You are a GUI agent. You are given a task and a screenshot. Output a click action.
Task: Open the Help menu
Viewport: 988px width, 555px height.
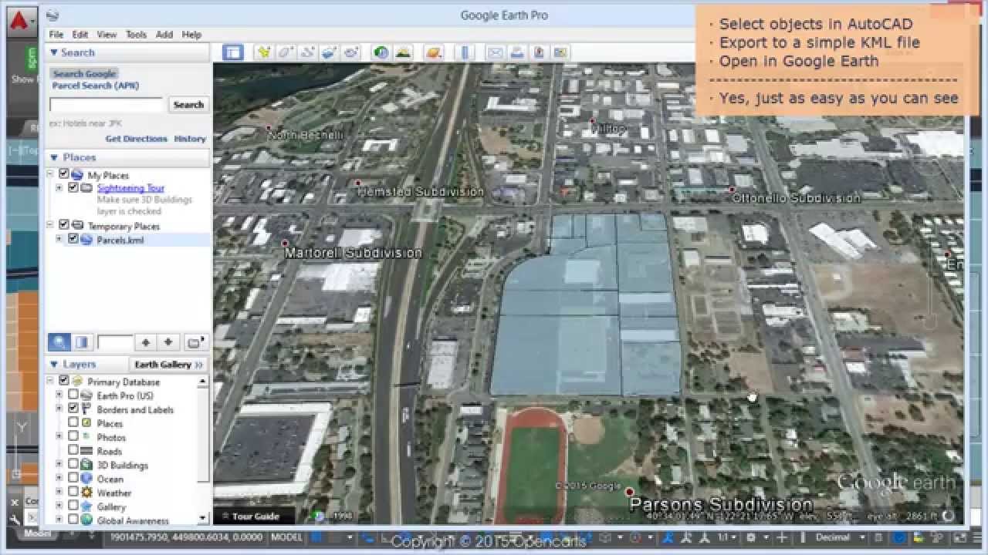(191, 35)
